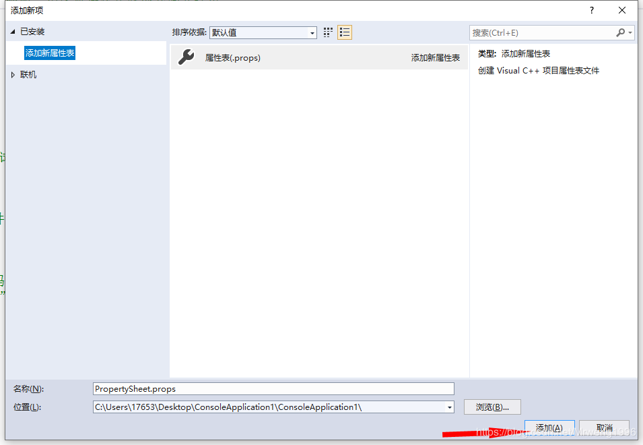Select 添加新属性表 in the left tree
The height and width of the screenshot is (445, 643).
50,53
